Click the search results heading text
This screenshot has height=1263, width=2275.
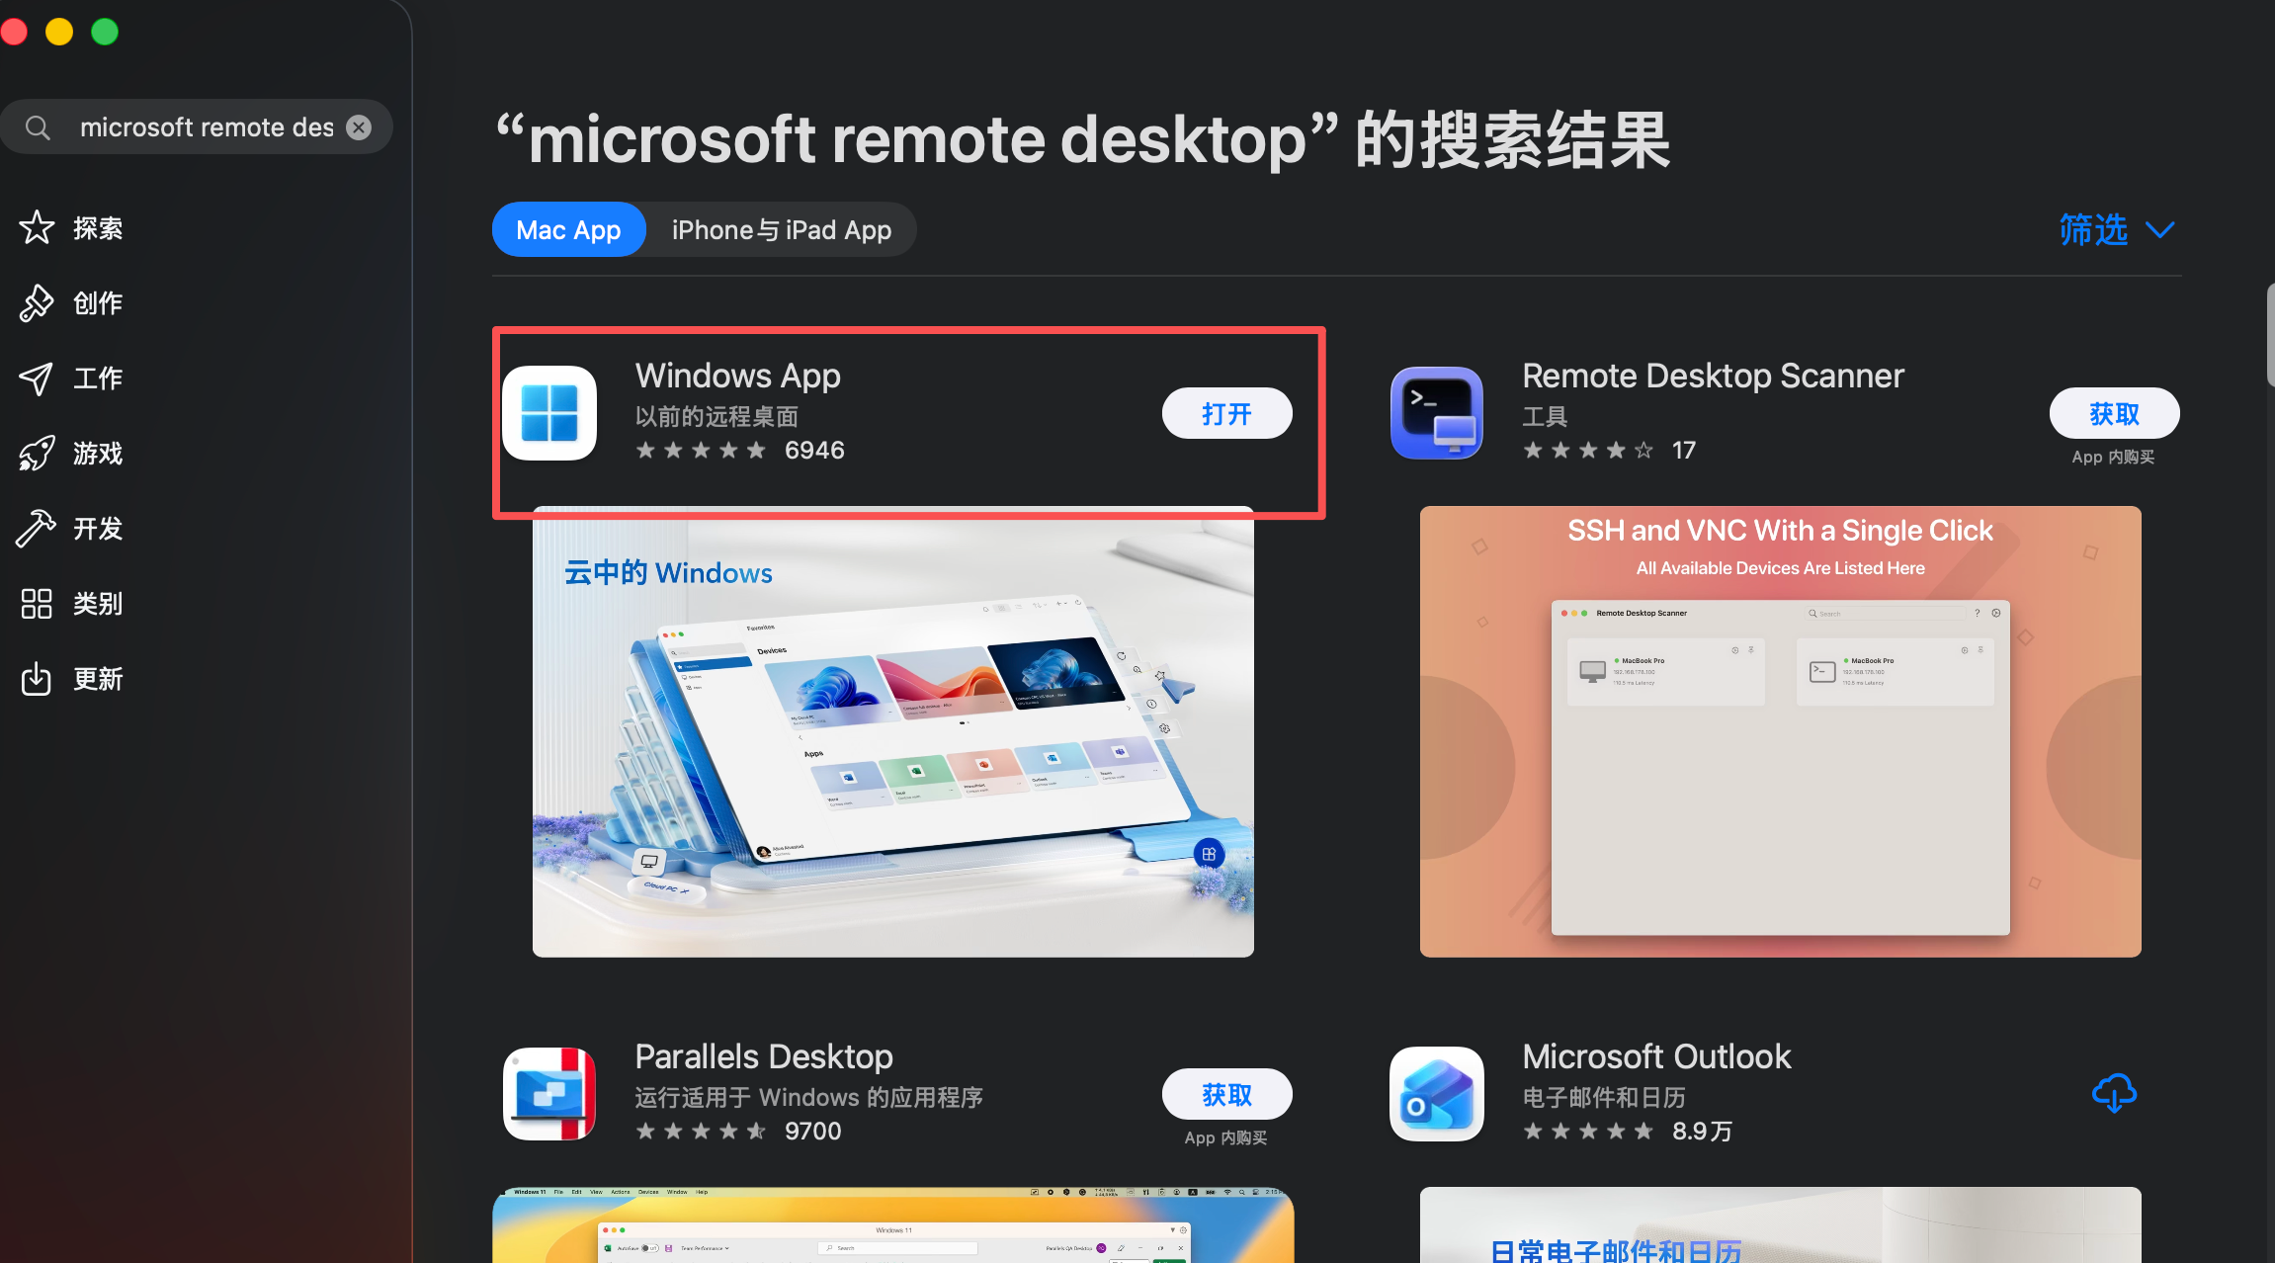tap(1083, 139)
